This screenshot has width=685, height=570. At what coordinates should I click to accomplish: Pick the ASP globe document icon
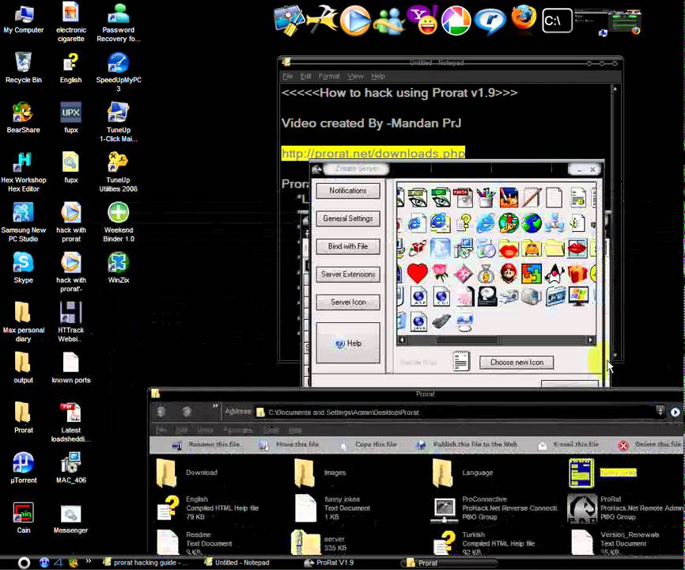tap(418, 296)
